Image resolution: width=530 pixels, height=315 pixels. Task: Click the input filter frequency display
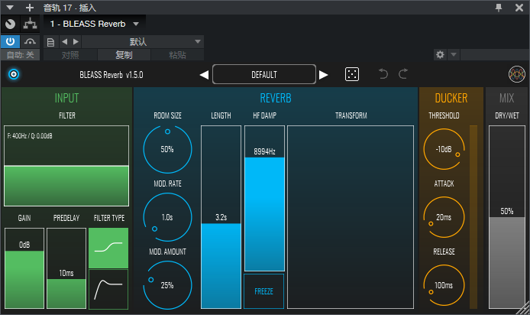(x=66, y=166)
